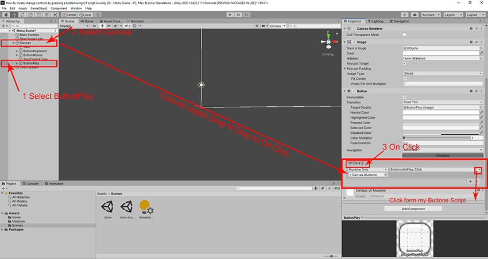Click the Pause button
488x259 pixels.
click(x=238, y=14)
